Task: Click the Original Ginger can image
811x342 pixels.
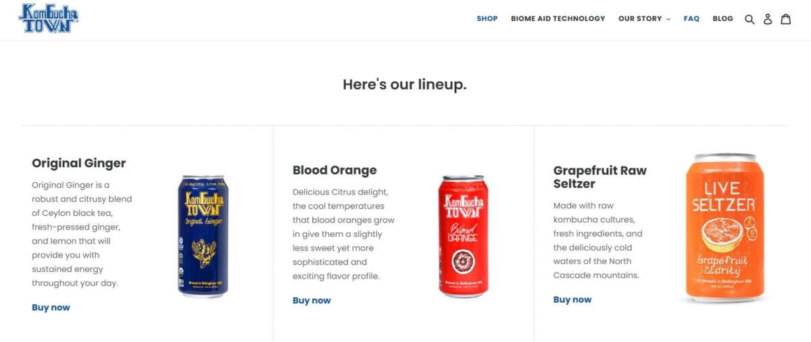Action: pos(203,236)
